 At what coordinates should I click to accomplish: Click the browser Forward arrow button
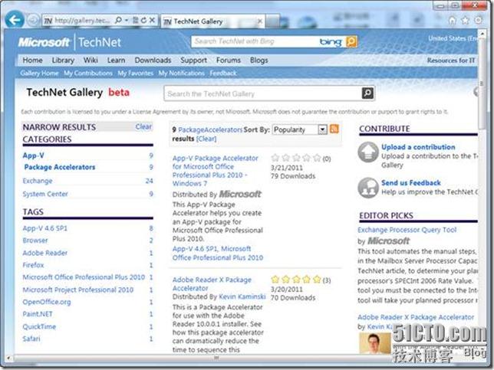33,21
